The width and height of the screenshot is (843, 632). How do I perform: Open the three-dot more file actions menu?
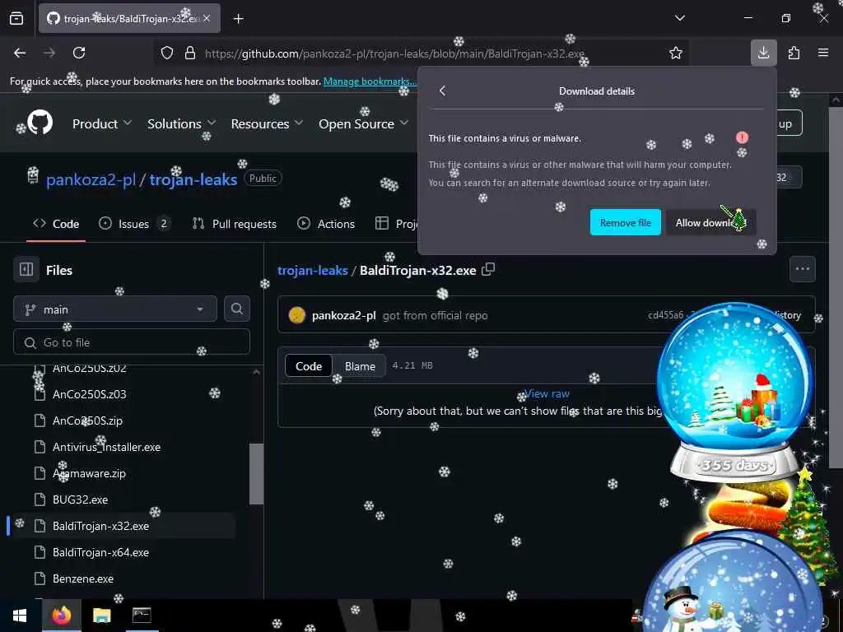coord(802,269)
